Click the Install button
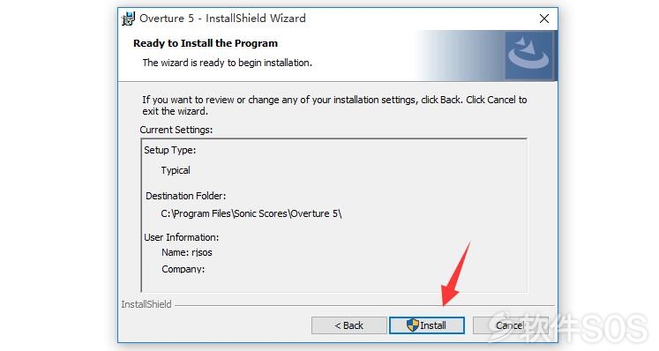The height and width of the screenshot is (351, 659). [x=427, y=325]
